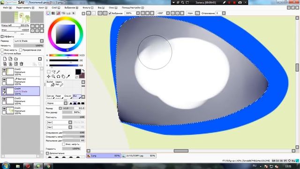Select the Canvas brush tool
Viewport: 300px width, 169px height.
(x=51, y=97)
